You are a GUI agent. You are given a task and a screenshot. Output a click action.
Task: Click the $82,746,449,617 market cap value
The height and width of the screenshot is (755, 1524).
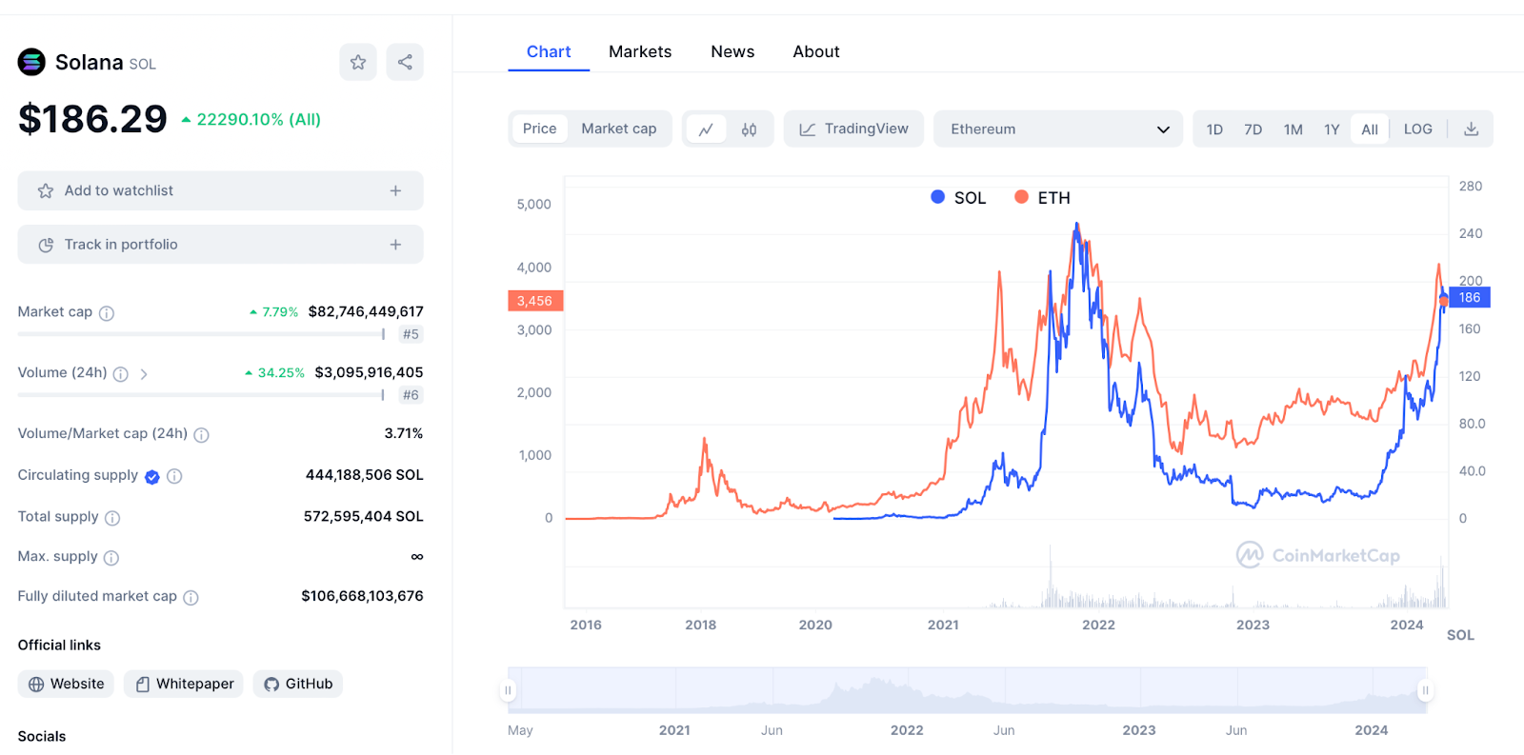[366, 311]
